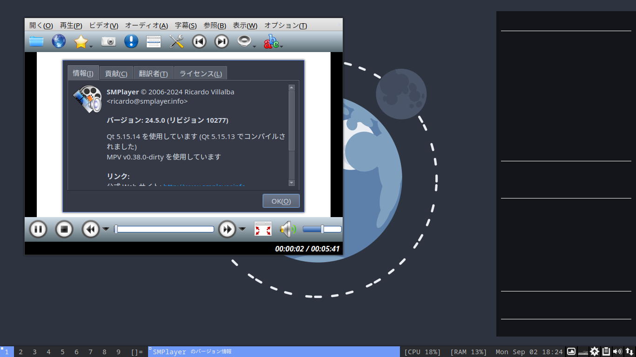Screen dimensions: 636x357
Task: Click the 00:00:02 / 00:05:41 time display
Action: click(307, 249)
